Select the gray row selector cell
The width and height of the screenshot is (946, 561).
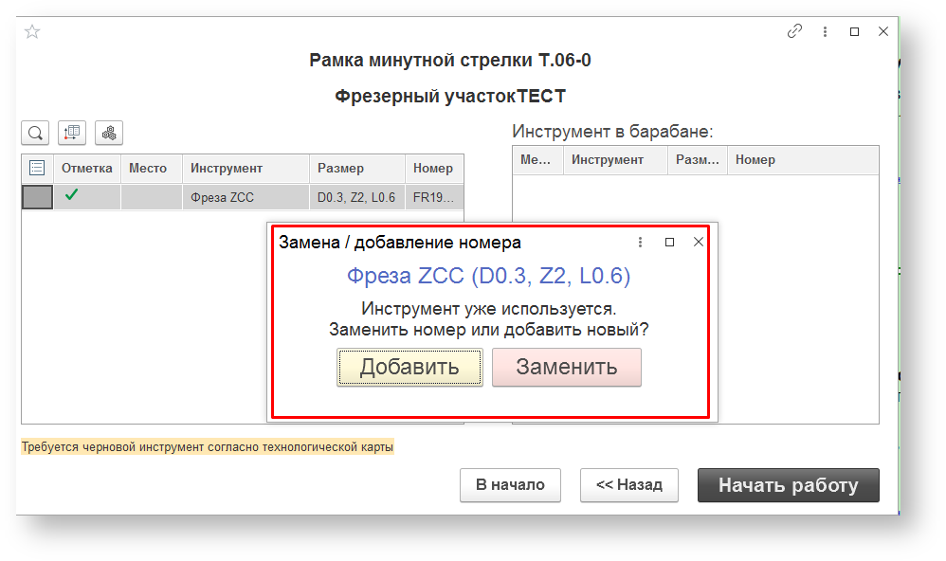[x=37, y=197]
